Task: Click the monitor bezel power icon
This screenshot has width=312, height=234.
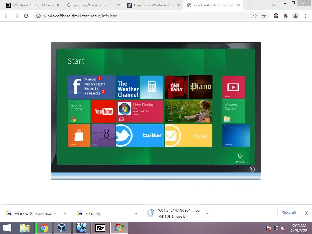Action: [252, 169]
